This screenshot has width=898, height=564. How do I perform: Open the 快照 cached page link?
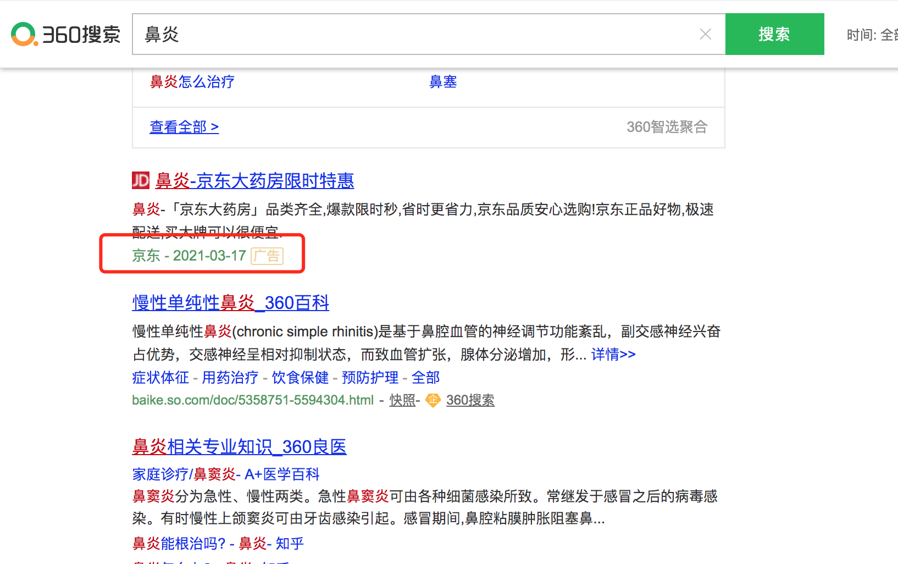pyautogui.click(x=402, y=400)
